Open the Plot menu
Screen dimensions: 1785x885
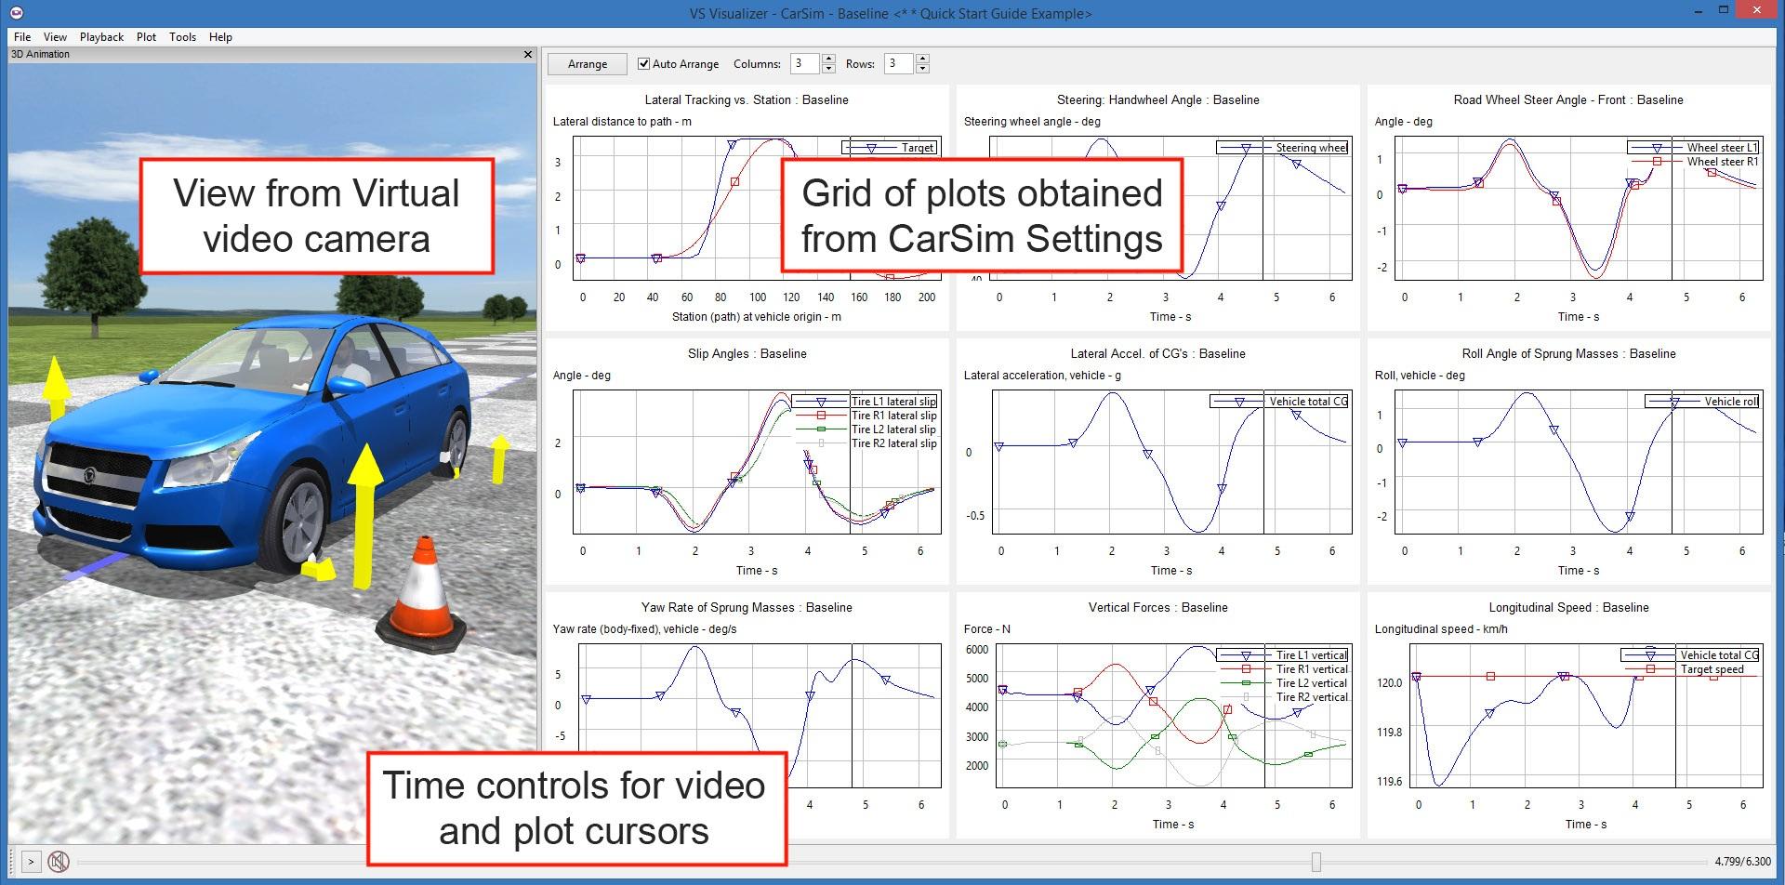[x=145, y=36]
